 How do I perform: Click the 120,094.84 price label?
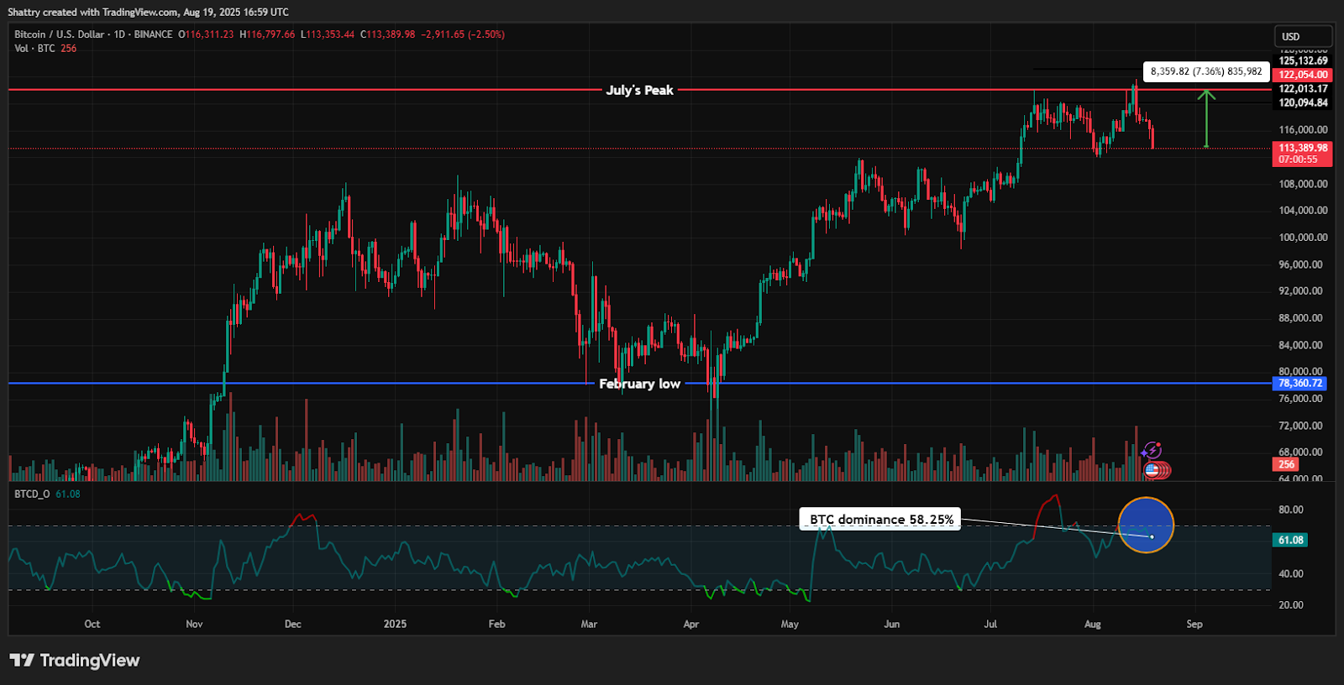[1303, 102]
